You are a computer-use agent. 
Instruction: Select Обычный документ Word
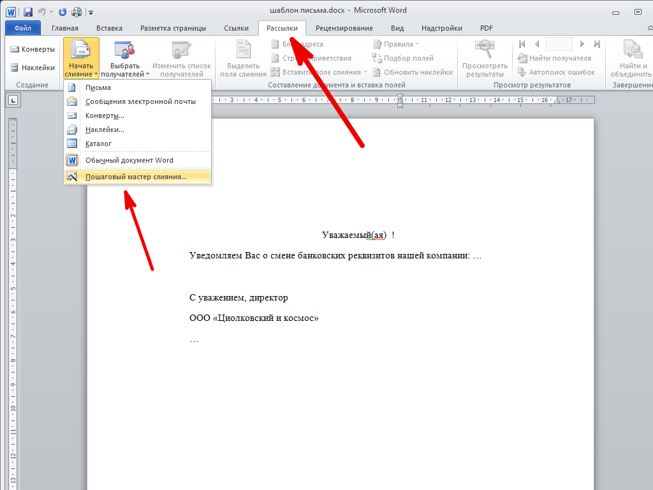pyautogui.click(x=138, y=160)
